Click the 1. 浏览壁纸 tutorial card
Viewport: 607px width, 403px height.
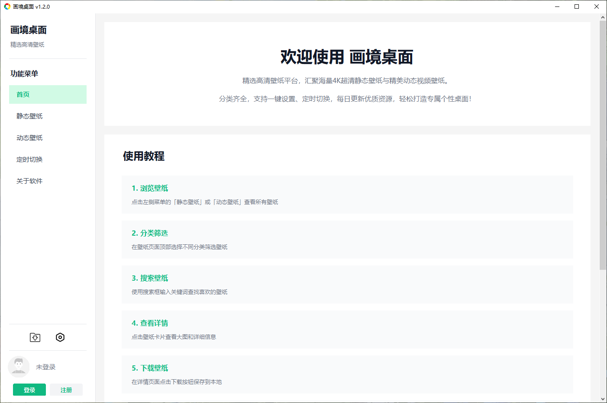[347, 195]
